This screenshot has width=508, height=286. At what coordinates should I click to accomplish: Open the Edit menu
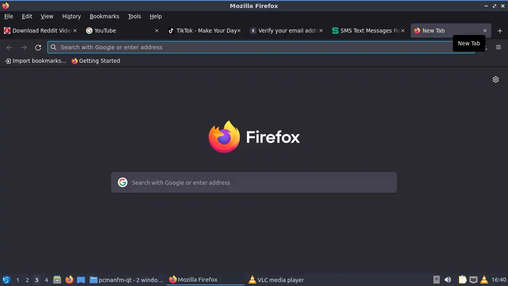(x=27, y=16)
